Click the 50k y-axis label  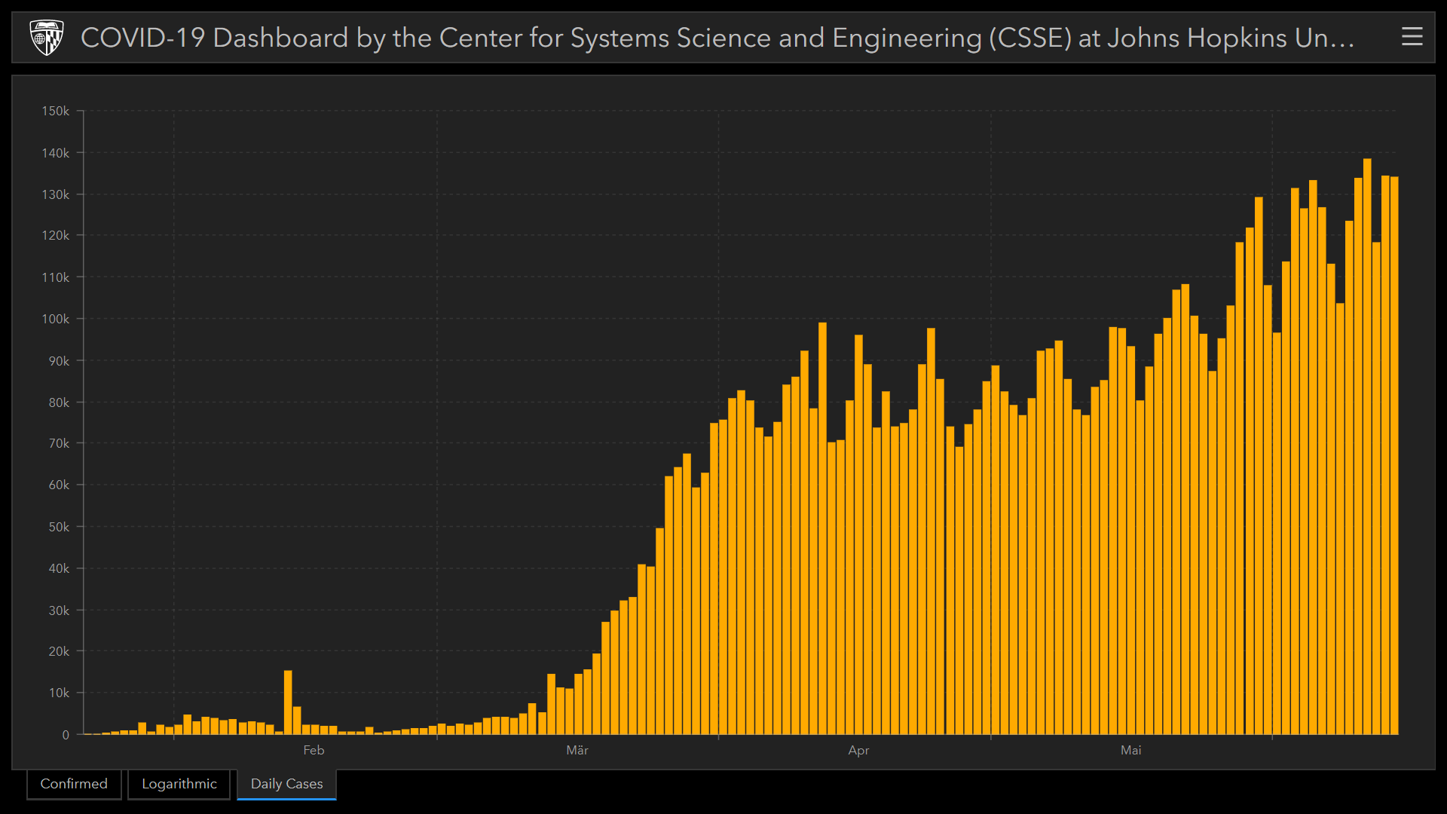(59, 527)
